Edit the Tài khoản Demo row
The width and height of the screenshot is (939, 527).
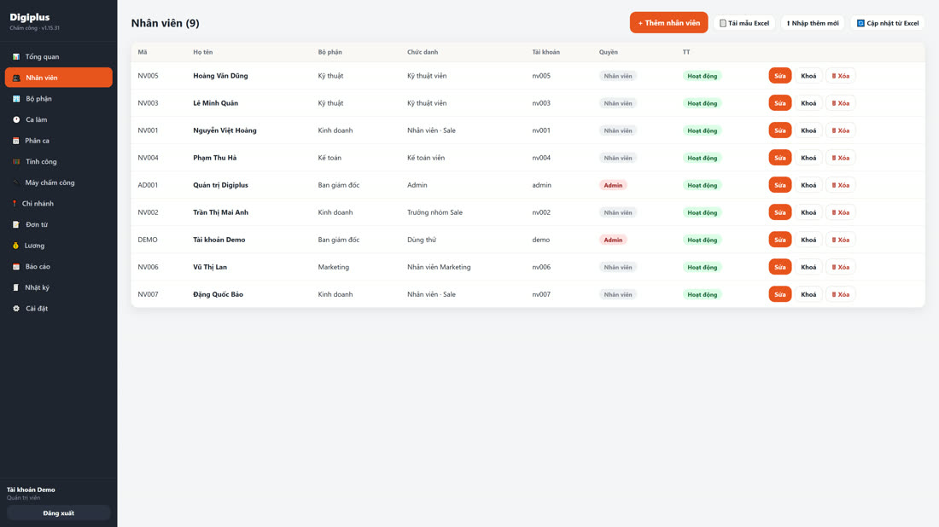pyautogui.click(x=779, y=240)
